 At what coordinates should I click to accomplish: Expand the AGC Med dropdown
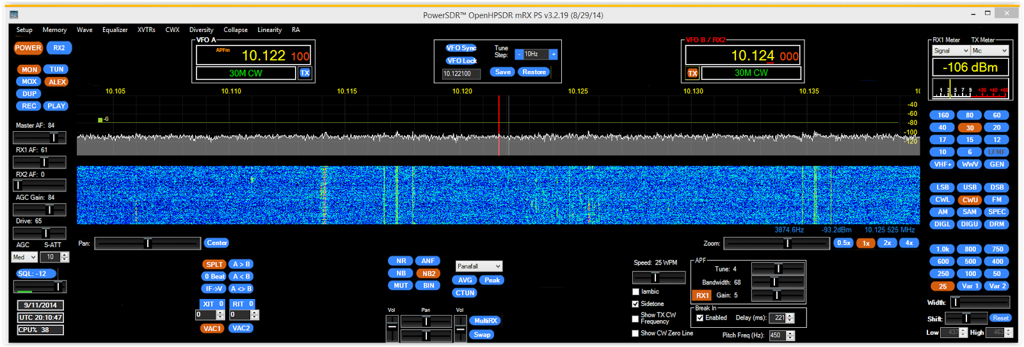click(x=25, y=257)
